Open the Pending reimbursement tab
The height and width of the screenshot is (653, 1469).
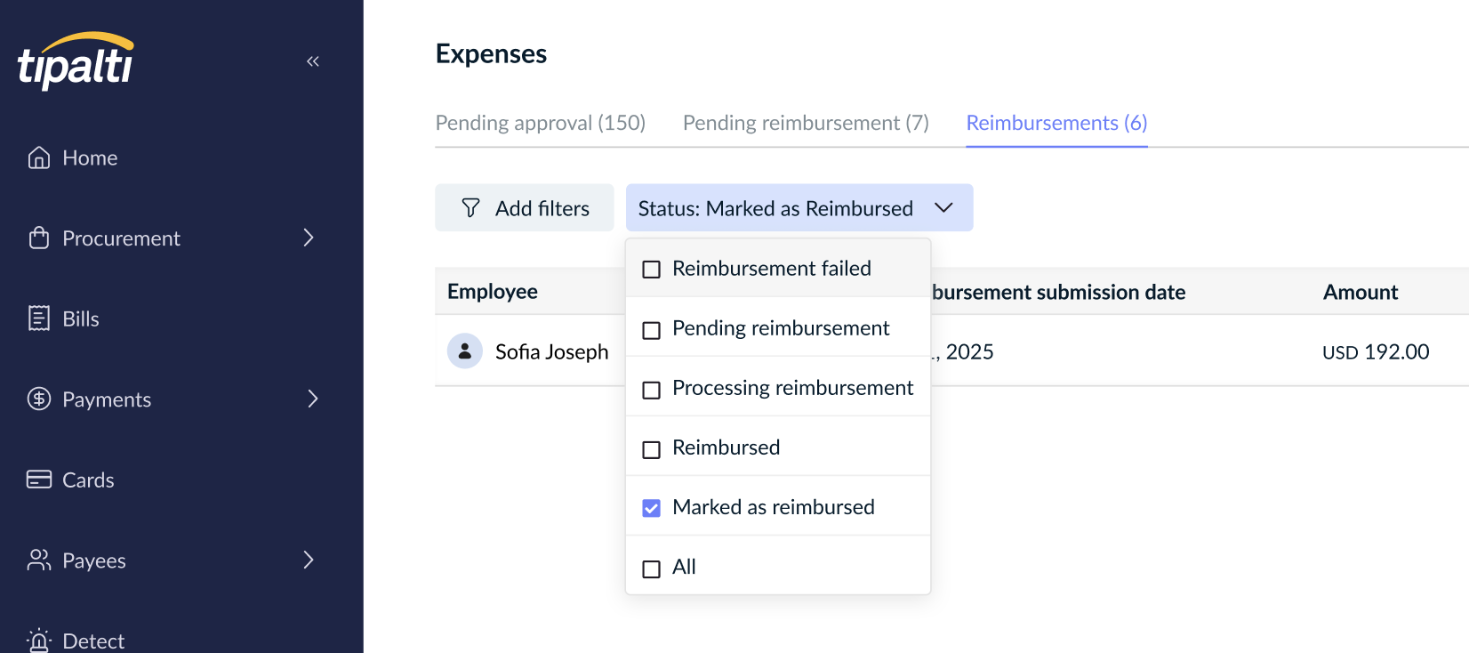coord(806,123)
